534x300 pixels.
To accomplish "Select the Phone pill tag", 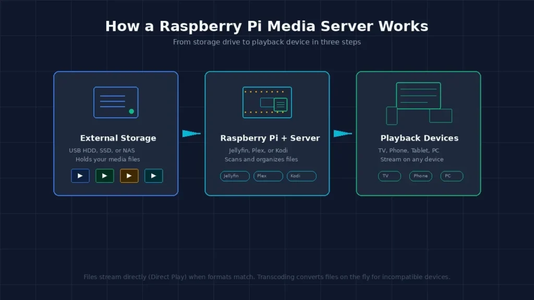I will coord(421,176).
